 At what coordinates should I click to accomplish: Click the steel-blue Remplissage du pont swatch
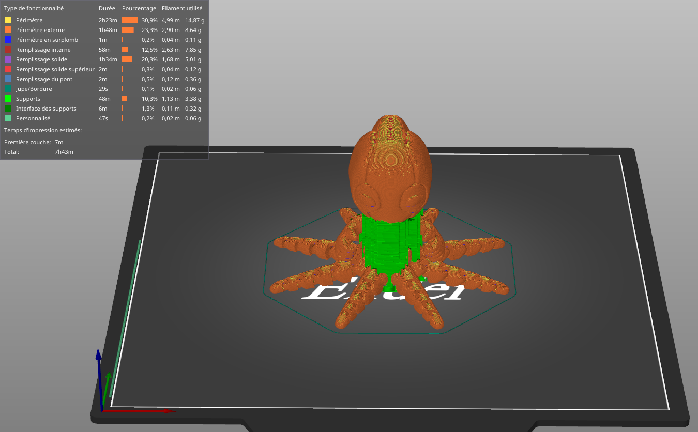pos(8,79)
